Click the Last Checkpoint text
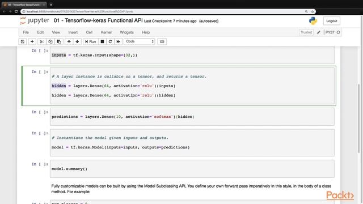This screenshot has height=204, width=363. [x=170, y=21]
